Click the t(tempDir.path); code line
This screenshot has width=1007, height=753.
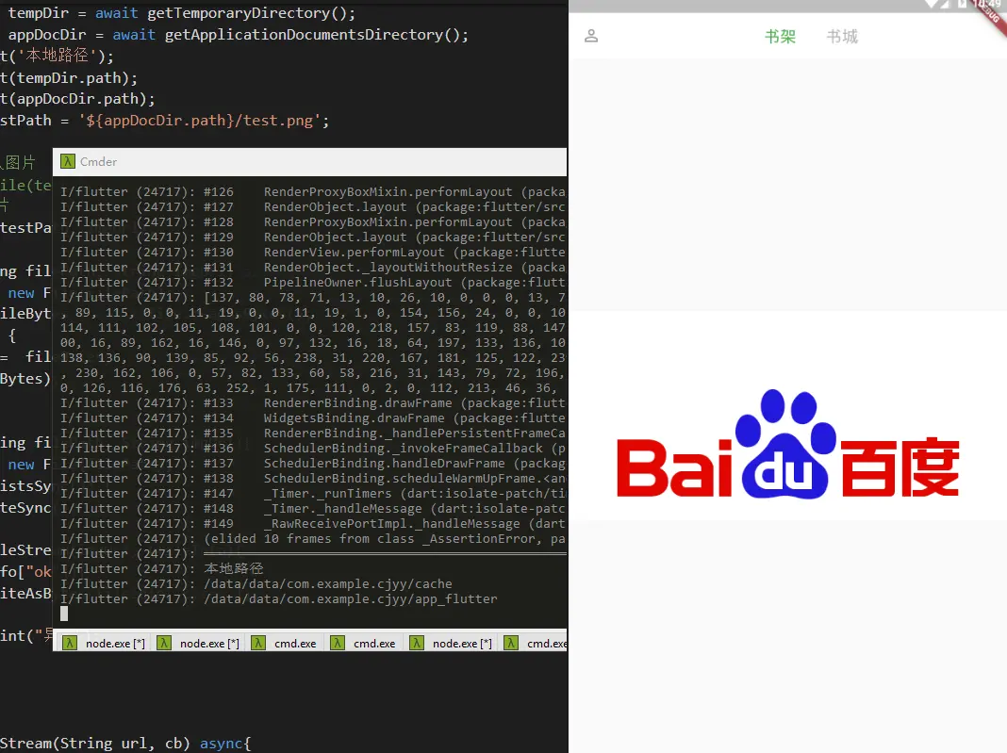(x=69, y=77)
